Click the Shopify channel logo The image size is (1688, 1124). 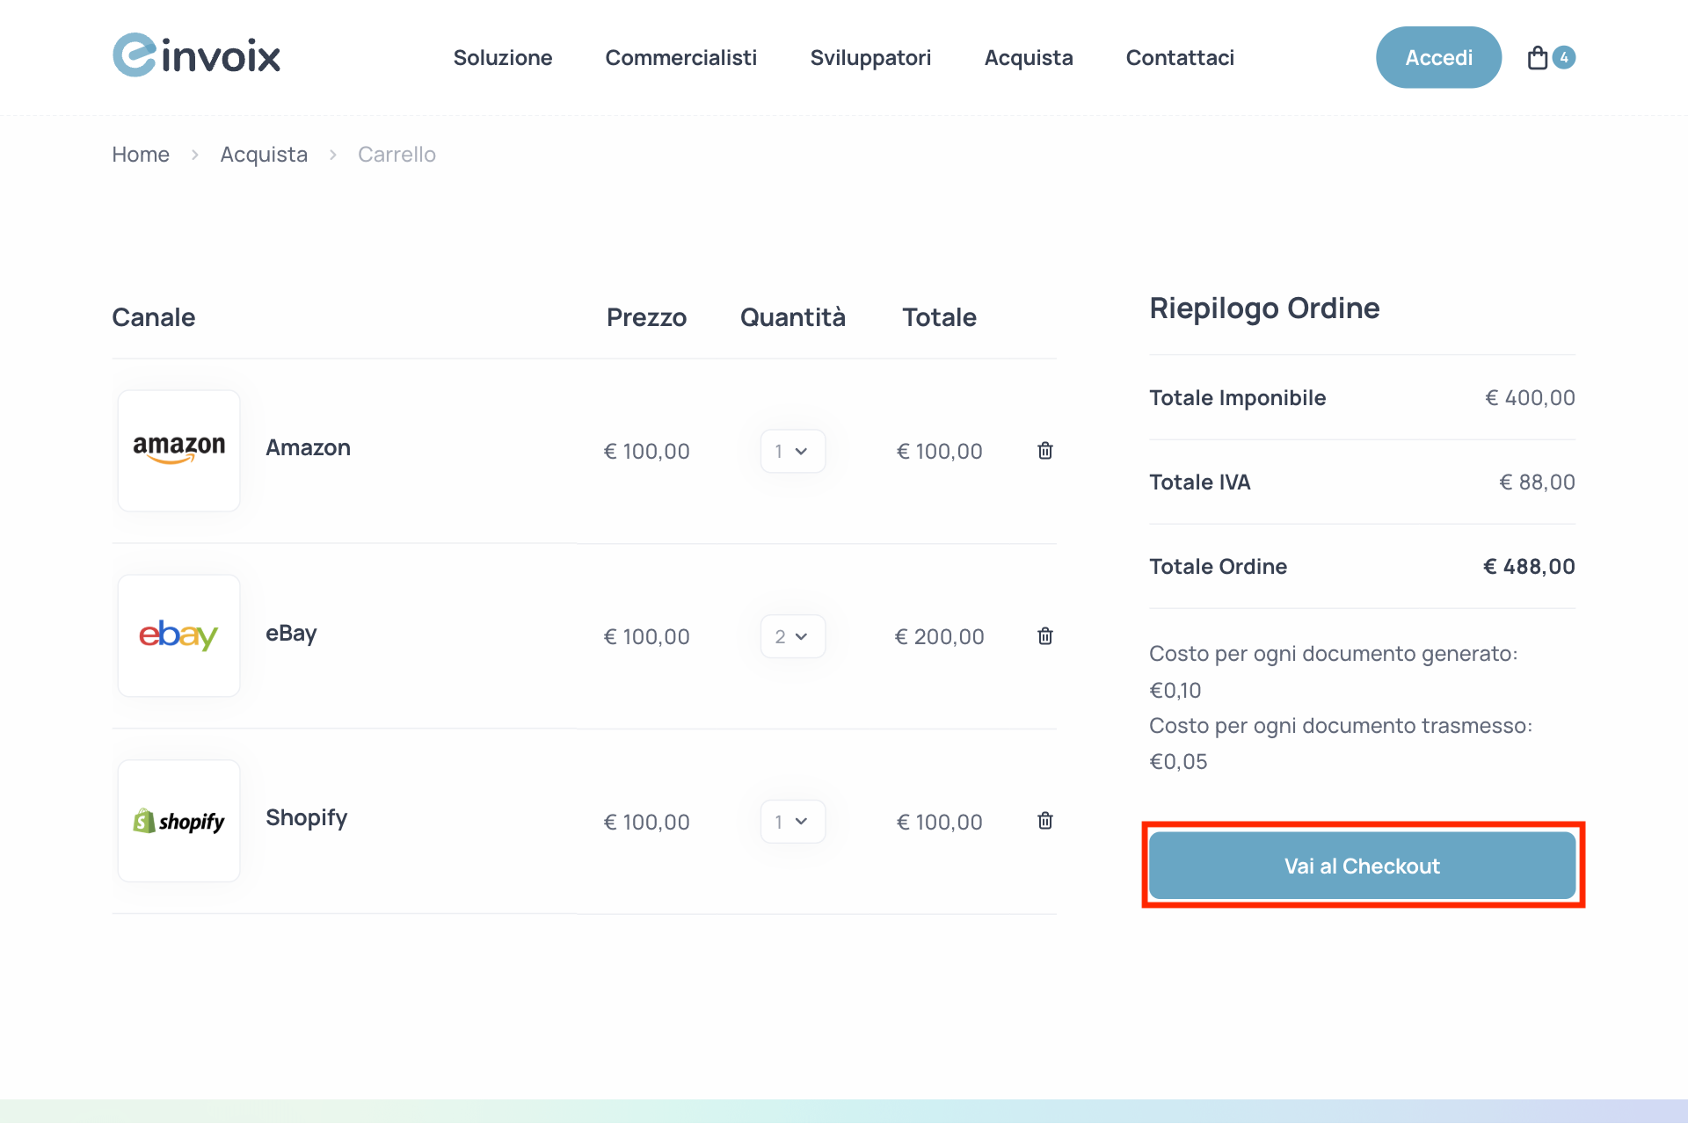[x=178, y=821]
